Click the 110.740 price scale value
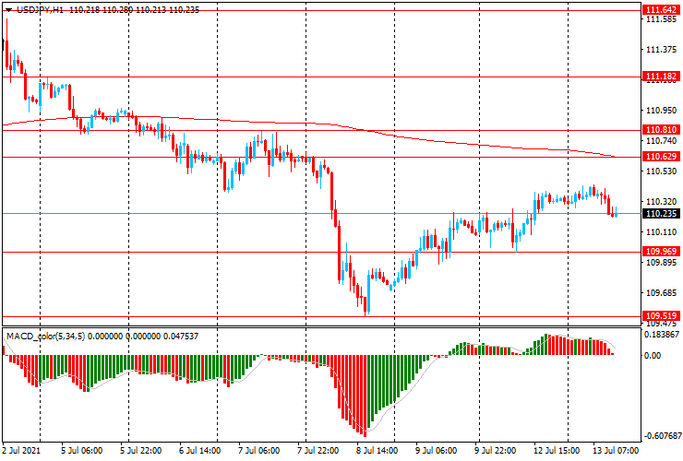 [661, 141]
